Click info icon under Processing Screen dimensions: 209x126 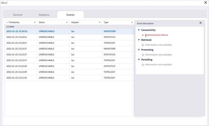[x=143, y=55]
